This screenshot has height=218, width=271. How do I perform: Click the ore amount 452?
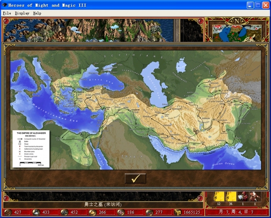click(x=74, y=212)
